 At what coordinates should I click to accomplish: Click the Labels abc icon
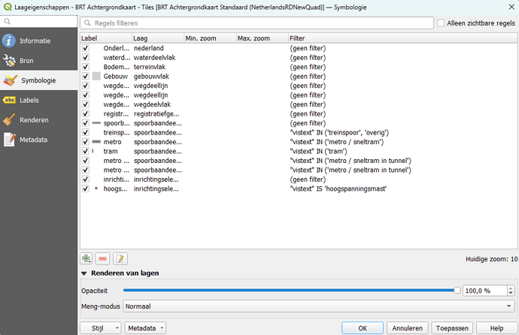[x=9, y=100]
